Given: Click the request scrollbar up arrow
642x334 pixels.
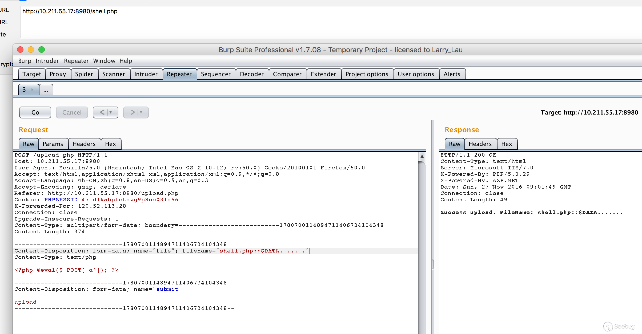Looking at the screenshot, I should point(422,157).
